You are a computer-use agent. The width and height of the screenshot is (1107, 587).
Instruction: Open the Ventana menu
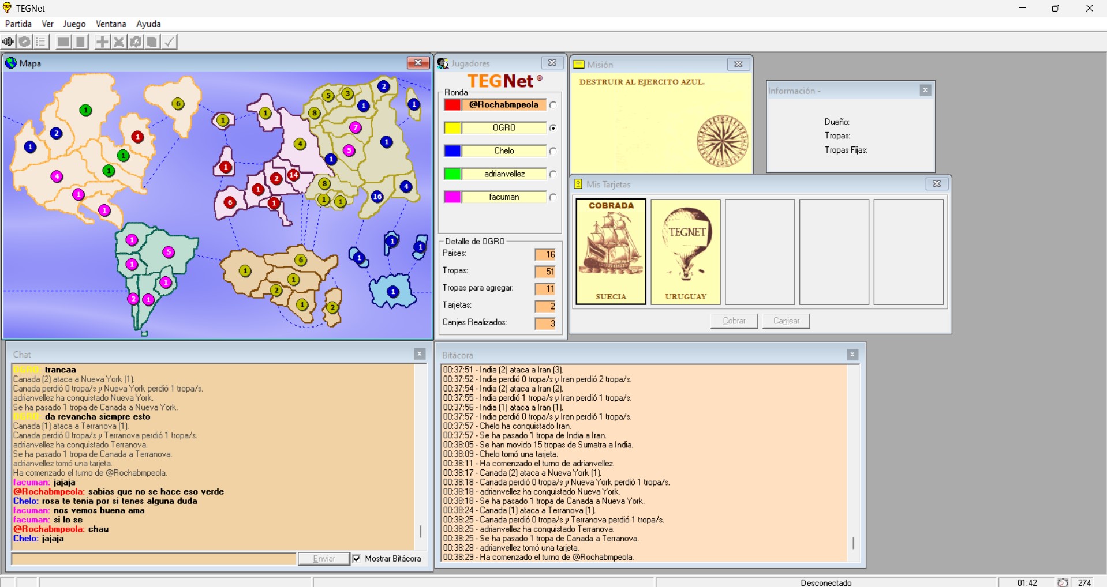tap(111, 24)
